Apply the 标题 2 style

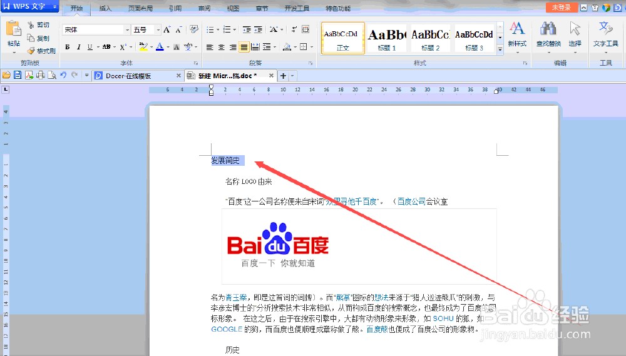tap(431, 38)
